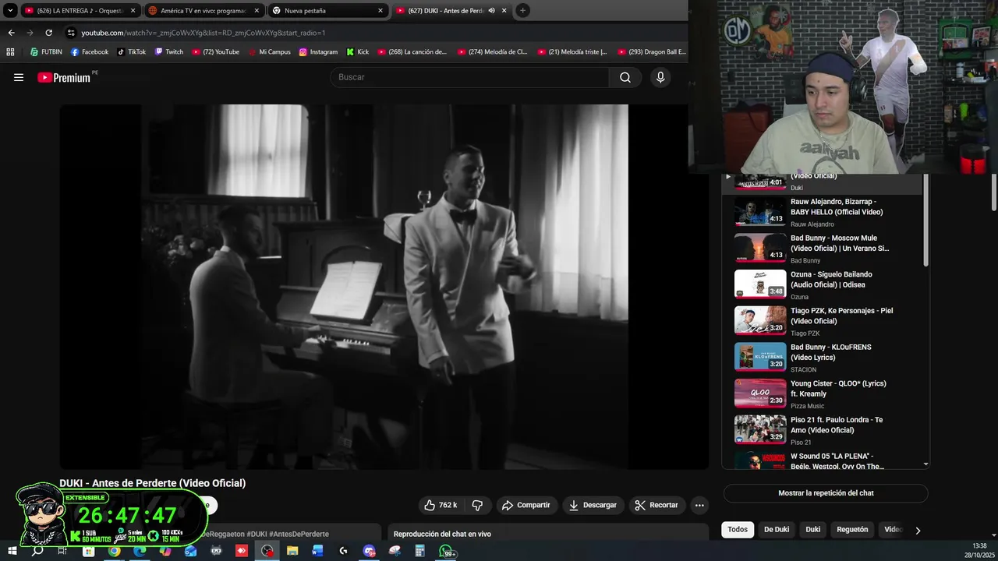
Task: Switch to LA ENTREGA Orquesta tab
Action: (80, 11)
